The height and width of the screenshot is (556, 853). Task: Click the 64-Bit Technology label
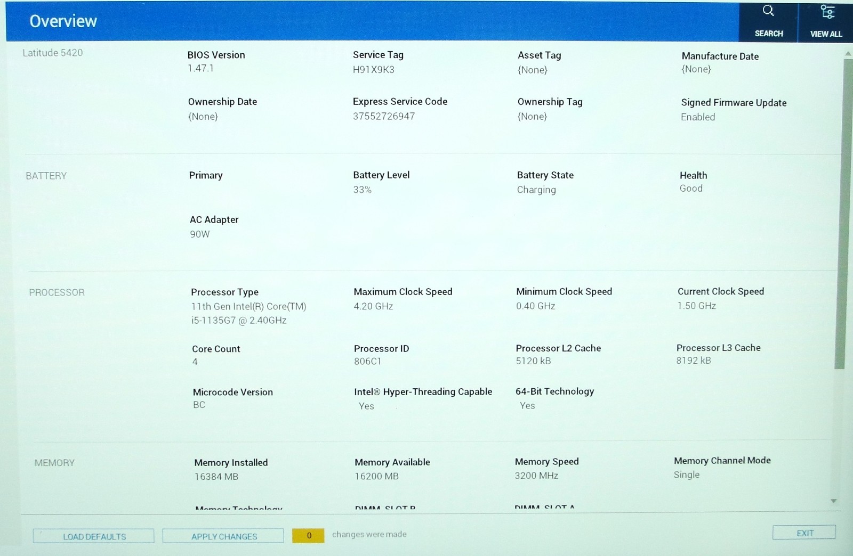pos(554,391)
